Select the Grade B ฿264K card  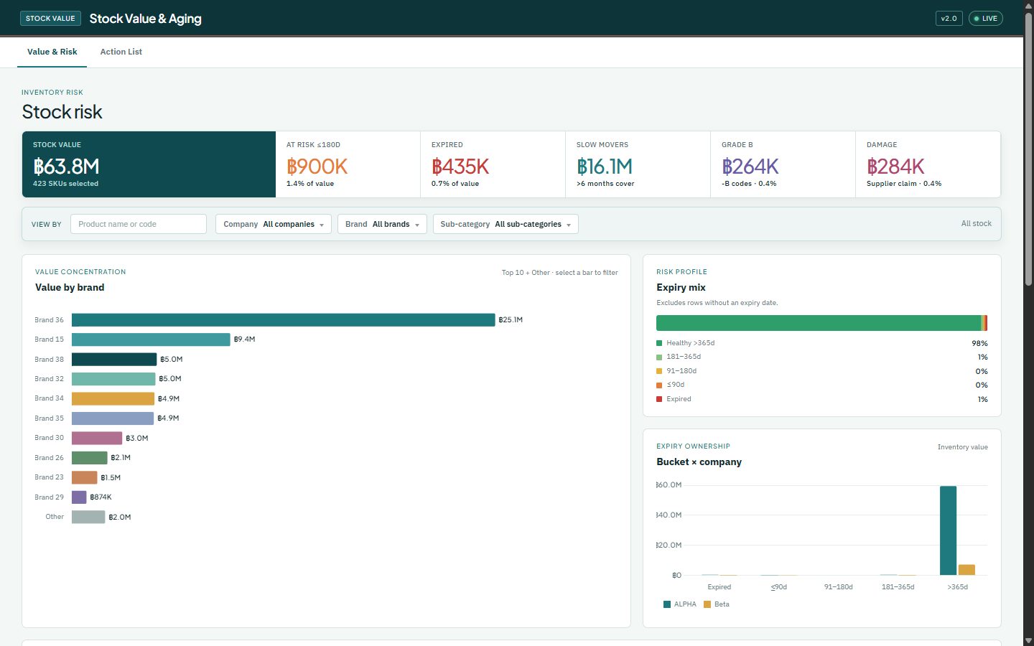pos(783,164)
